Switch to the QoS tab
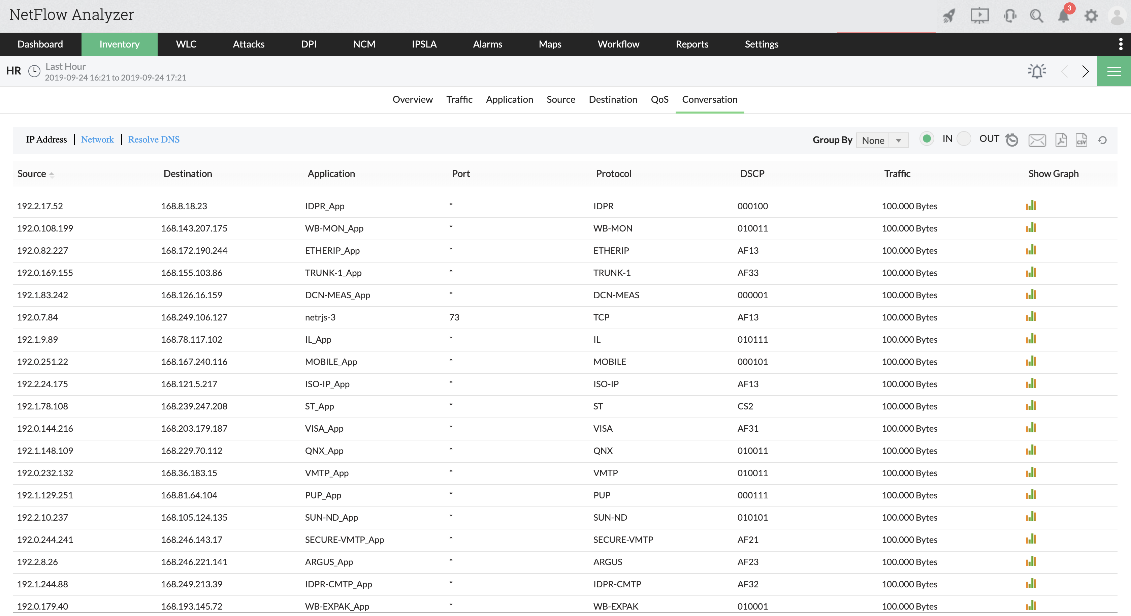 659,99
